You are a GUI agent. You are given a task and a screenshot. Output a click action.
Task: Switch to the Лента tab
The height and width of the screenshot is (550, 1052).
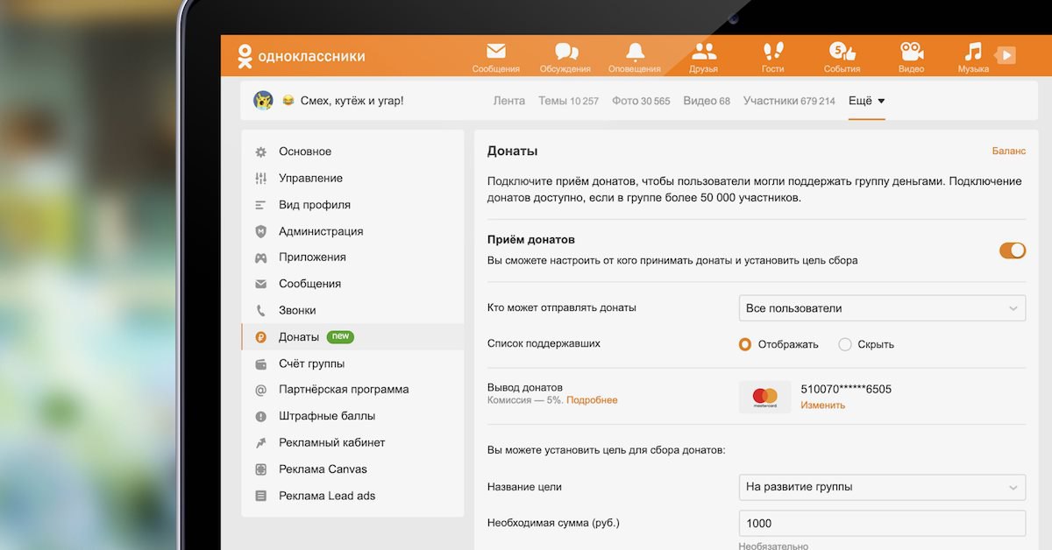[x=509, y=101]
